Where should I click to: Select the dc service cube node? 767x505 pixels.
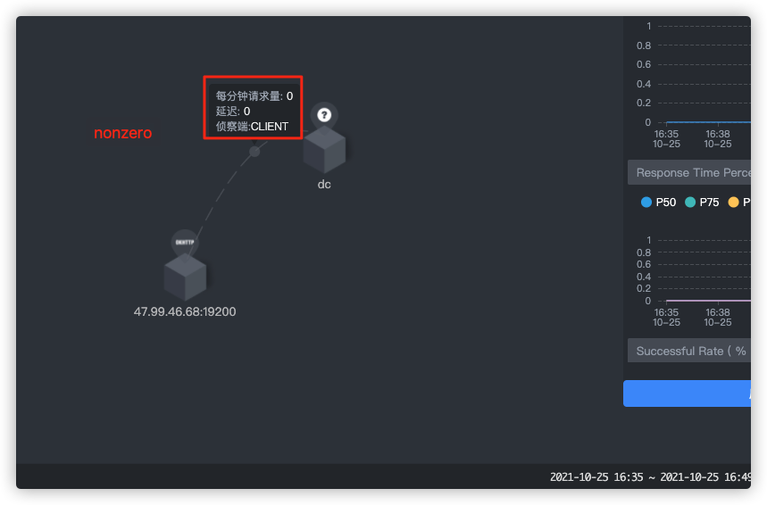pyautogui.click(x=324, y=150)
